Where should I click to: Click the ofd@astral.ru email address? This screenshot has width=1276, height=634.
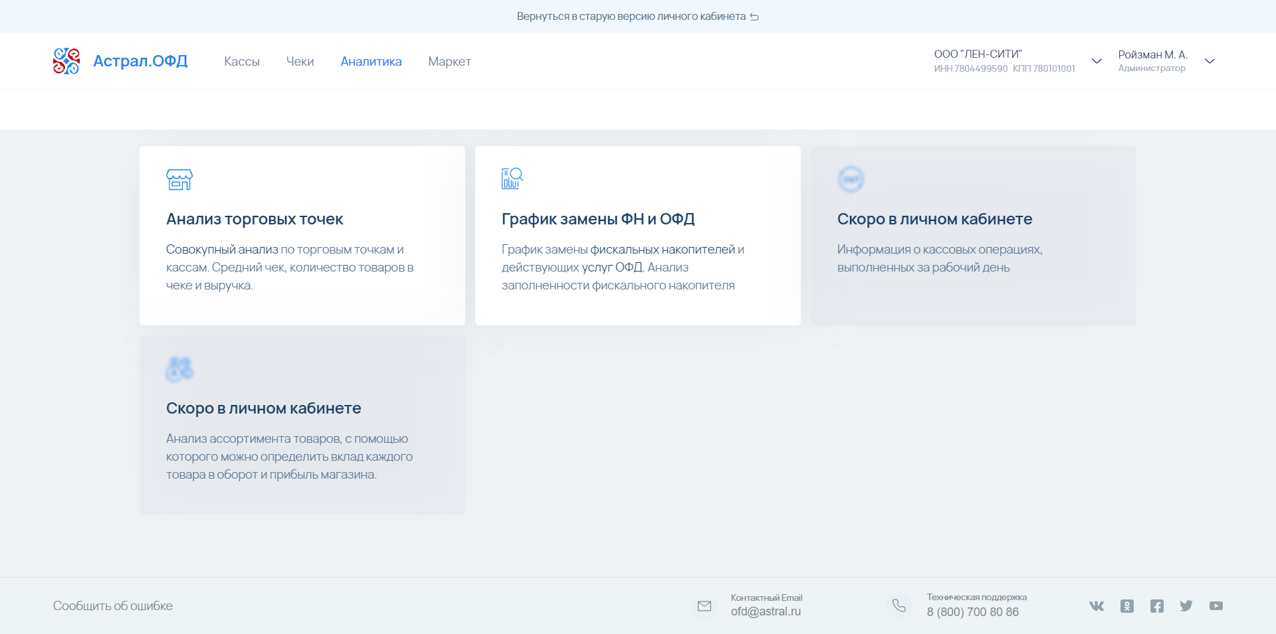point(766,611)
